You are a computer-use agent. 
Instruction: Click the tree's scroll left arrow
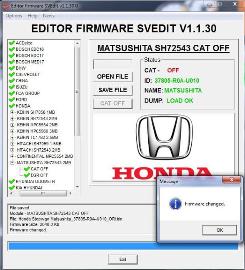pos(11,194)
